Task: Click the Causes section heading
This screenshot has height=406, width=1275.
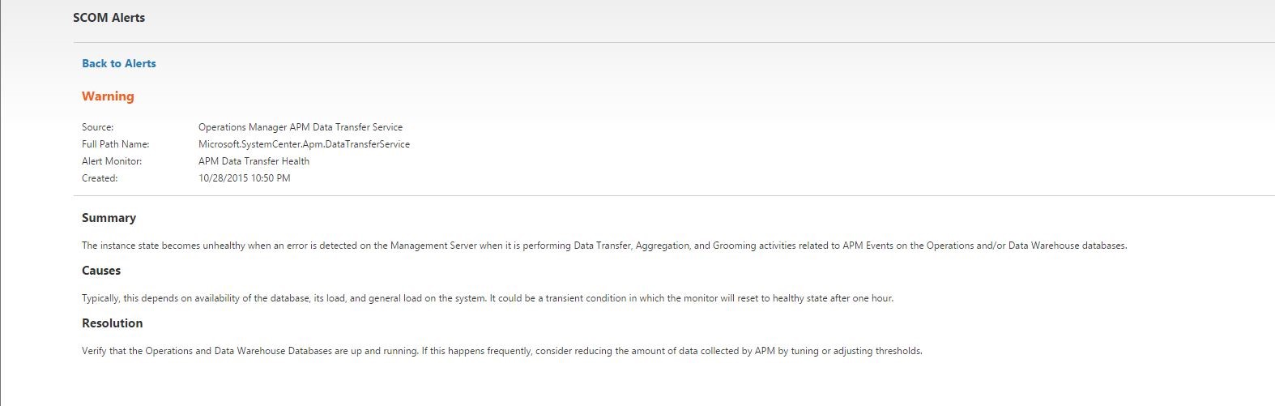Action: coord(101,271)
